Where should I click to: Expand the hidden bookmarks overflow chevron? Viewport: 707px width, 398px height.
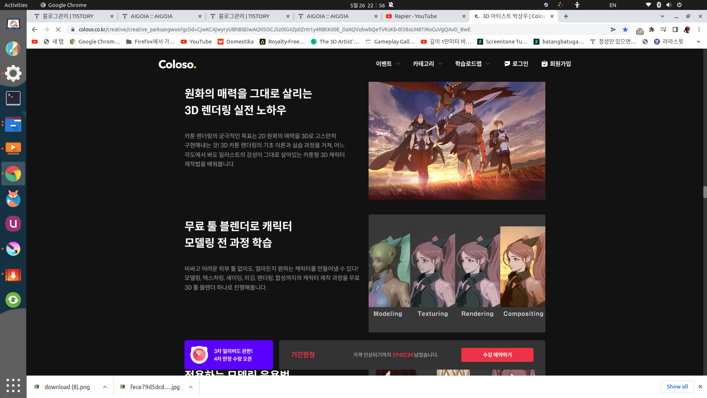[698, 42]
